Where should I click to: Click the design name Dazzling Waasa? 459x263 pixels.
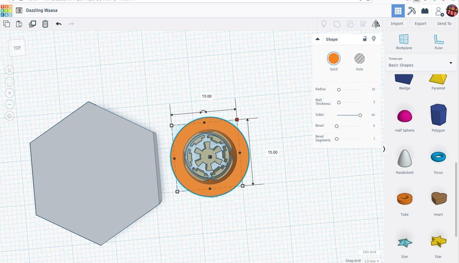[42, 10]
